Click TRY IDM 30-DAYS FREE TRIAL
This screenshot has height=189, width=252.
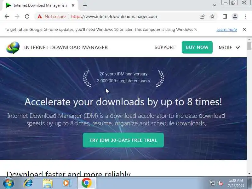[123, 140]
